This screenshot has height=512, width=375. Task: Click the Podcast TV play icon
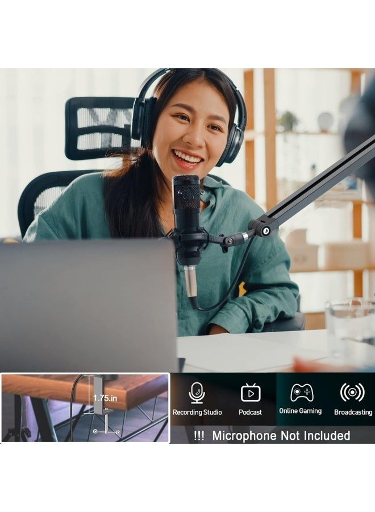(x=251, y=393)
